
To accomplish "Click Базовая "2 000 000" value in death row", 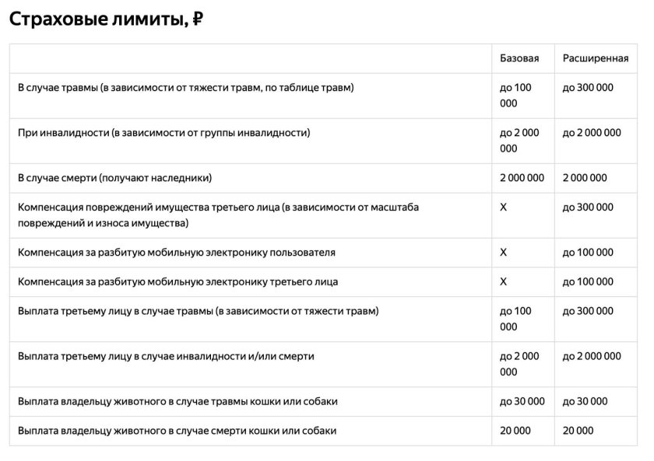I will point(522,178).
